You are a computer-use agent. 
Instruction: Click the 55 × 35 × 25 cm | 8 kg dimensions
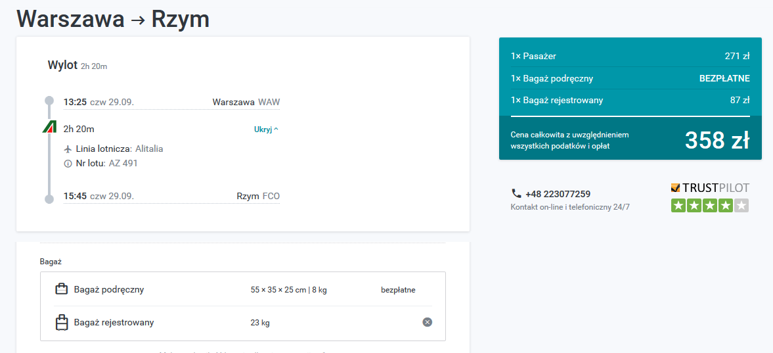click(x=289, y=290)
